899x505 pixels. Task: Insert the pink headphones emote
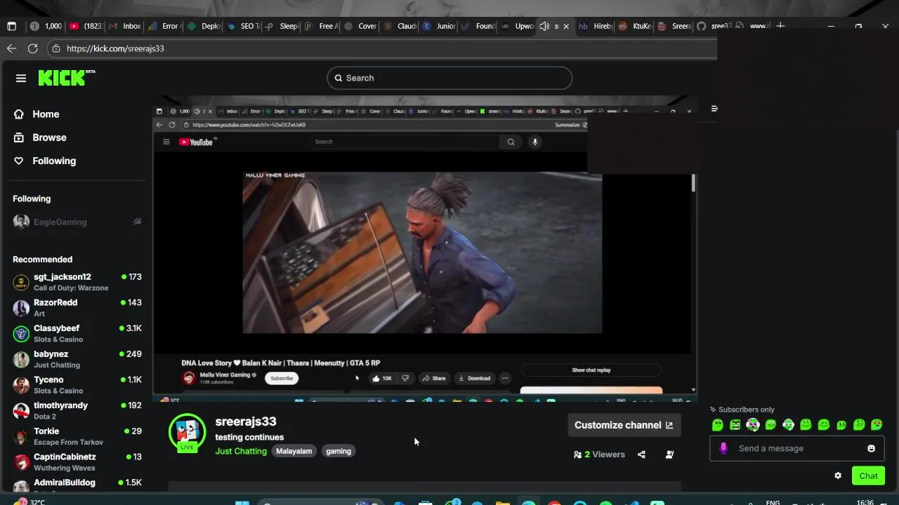pyautogui.click(x=753, y=425)
